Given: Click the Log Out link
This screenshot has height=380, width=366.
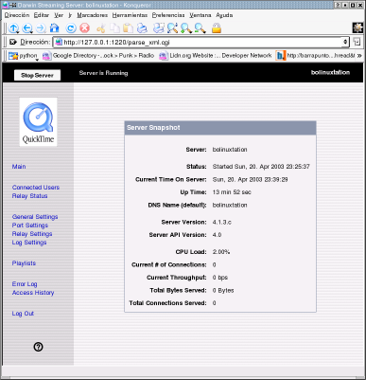Looking at the screenshot, I should [x=23, y=314].
